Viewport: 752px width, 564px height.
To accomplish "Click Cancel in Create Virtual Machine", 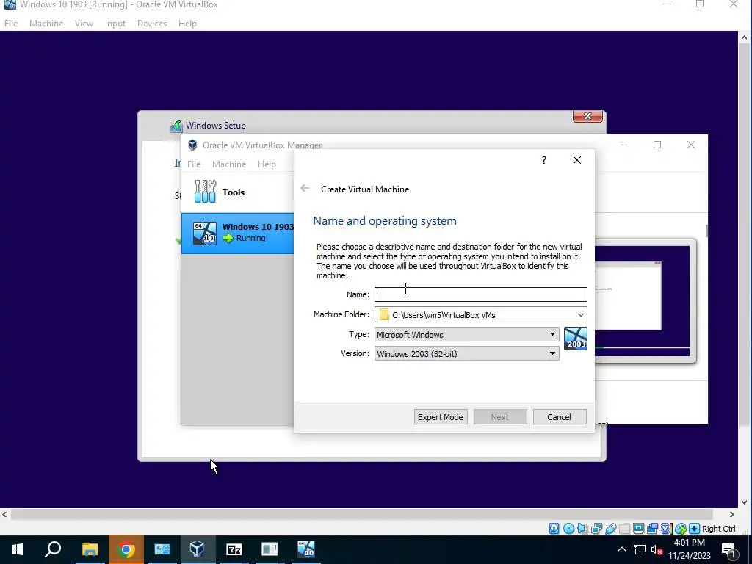I will click(x=559, y=417).
